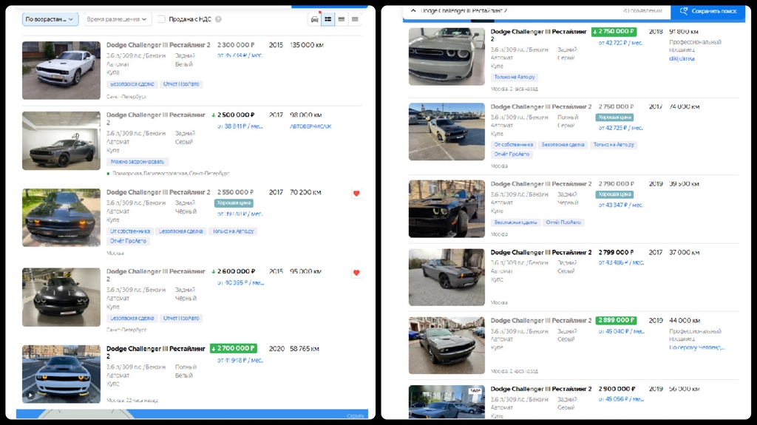Open the dark car photo of the 2 550 000 ₽ listing
Image resolution: width=757 pixels, height=425 pixels.
click(61, 218)
